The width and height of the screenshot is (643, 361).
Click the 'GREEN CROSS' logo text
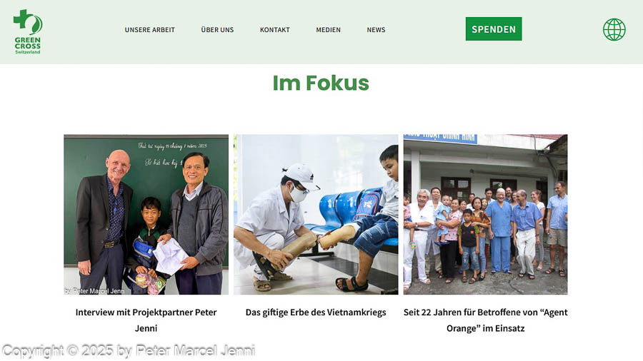[27, 43]
